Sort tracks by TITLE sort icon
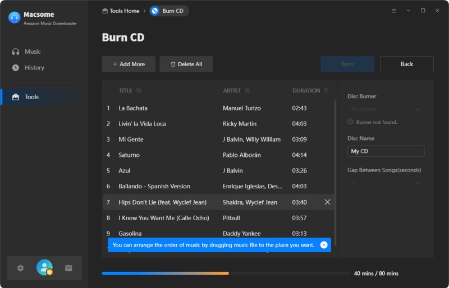The image size is (449, 288). click(x=139, y=91)
